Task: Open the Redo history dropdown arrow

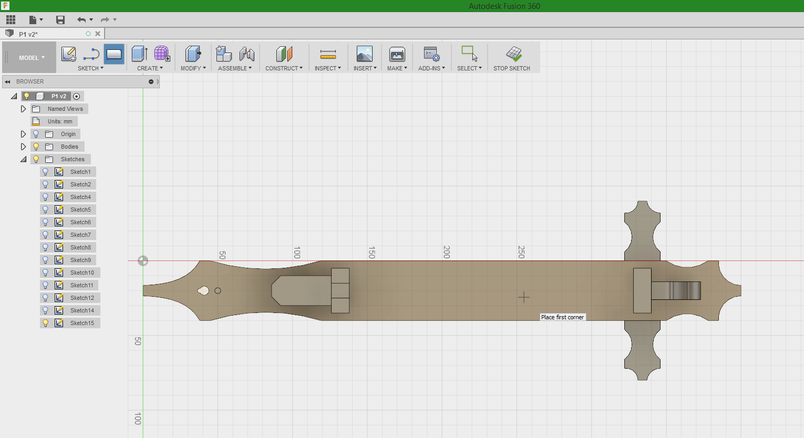Action: [x=115, y=20]
